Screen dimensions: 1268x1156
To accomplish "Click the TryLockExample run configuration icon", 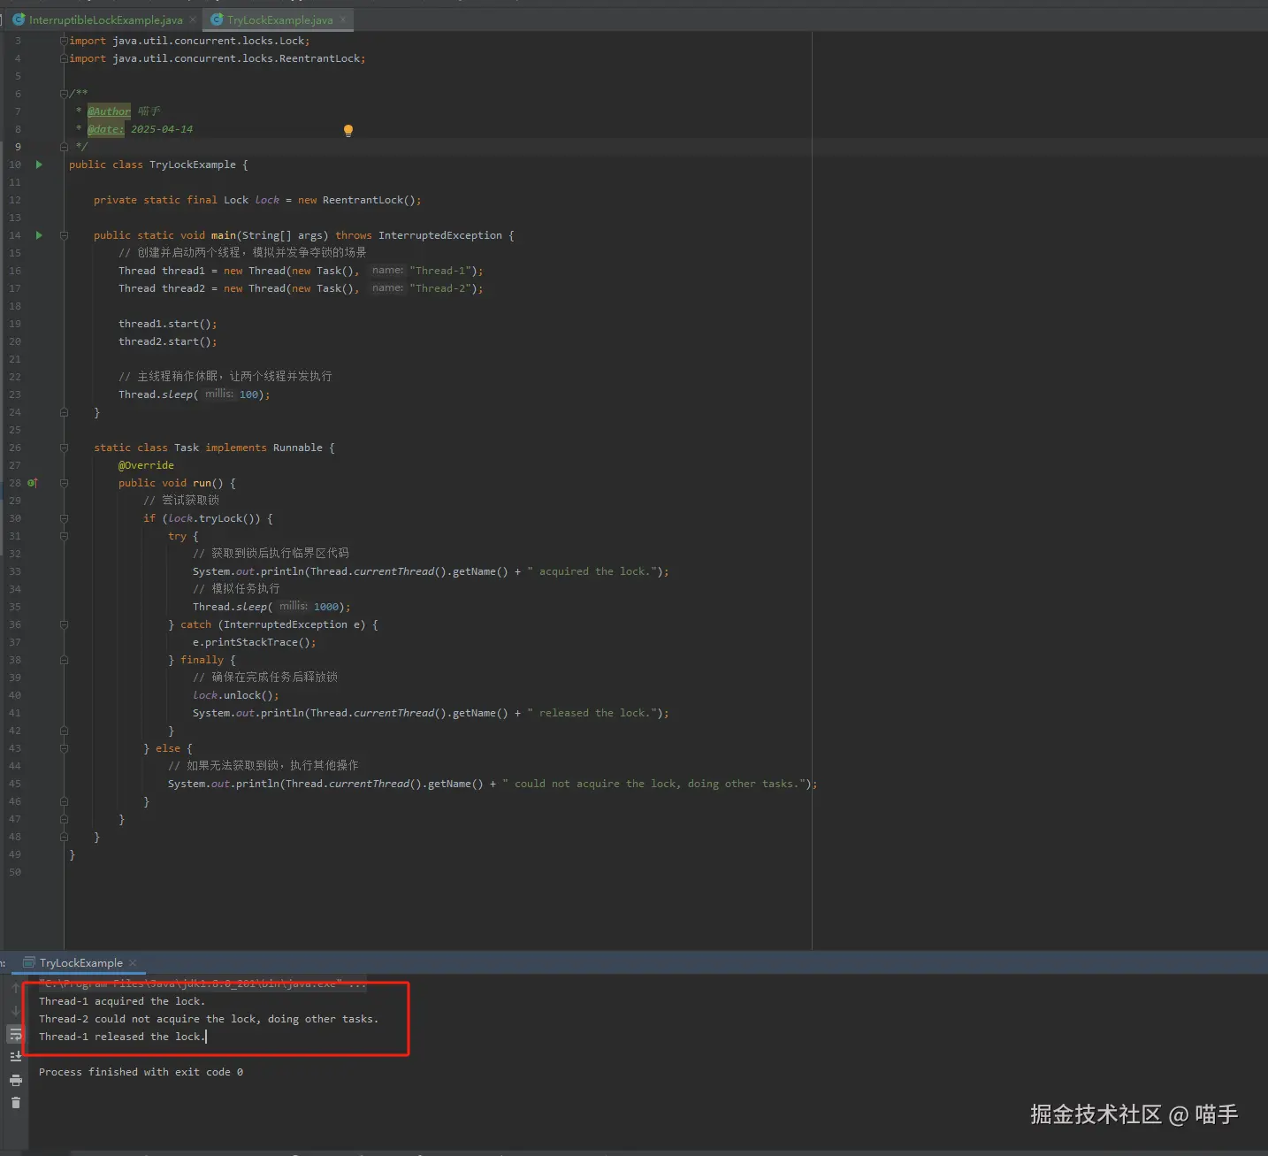I will tap(29, 963).
